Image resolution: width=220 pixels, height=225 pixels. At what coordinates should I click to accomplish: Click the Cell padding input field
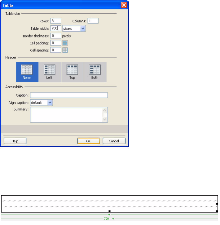point(56,43)
